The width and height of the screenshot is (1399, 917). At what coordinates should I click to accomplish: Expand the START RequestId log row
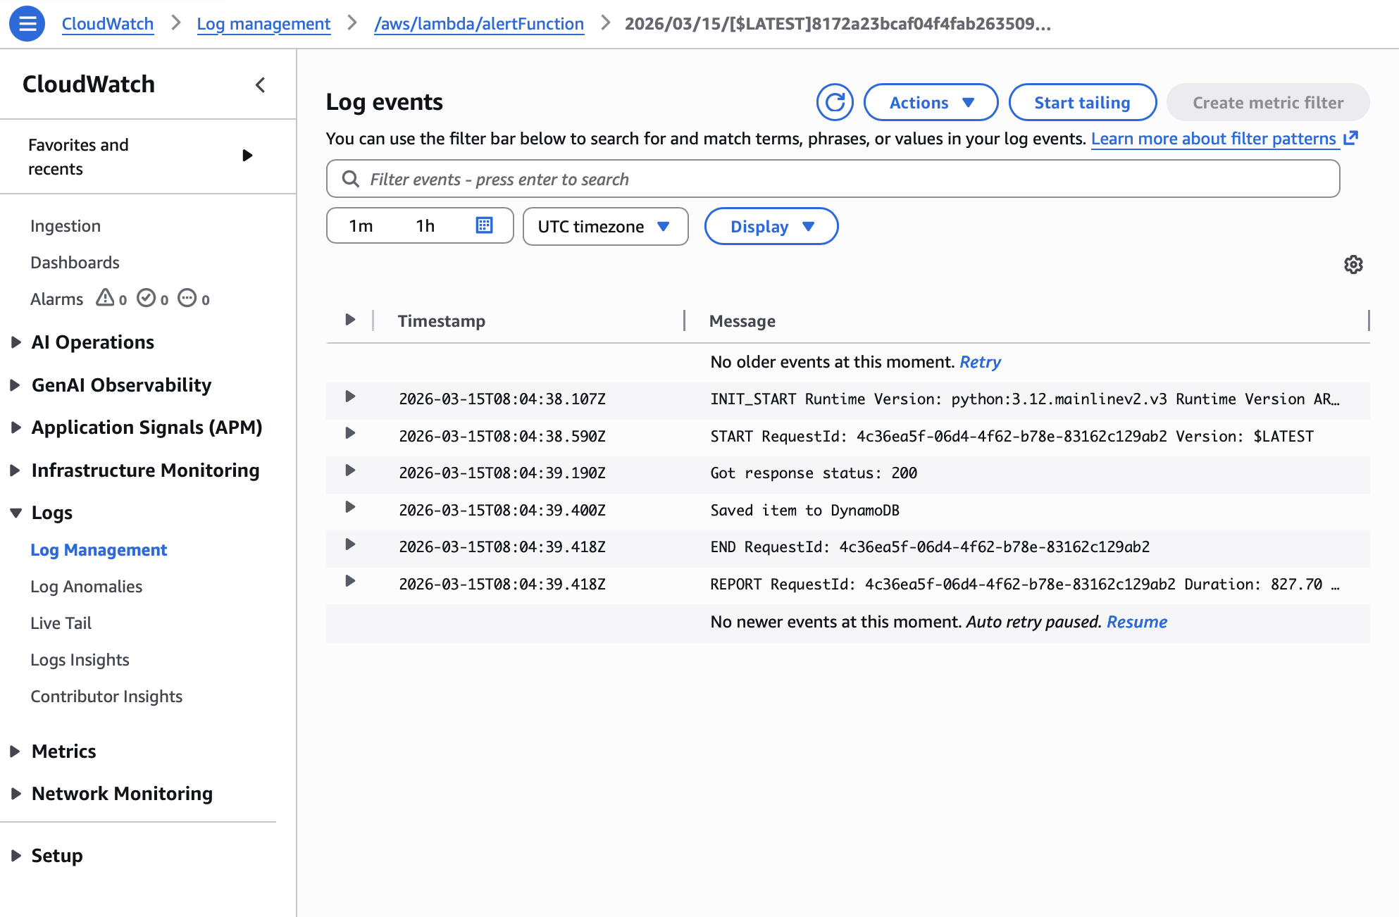click(350, 433)
